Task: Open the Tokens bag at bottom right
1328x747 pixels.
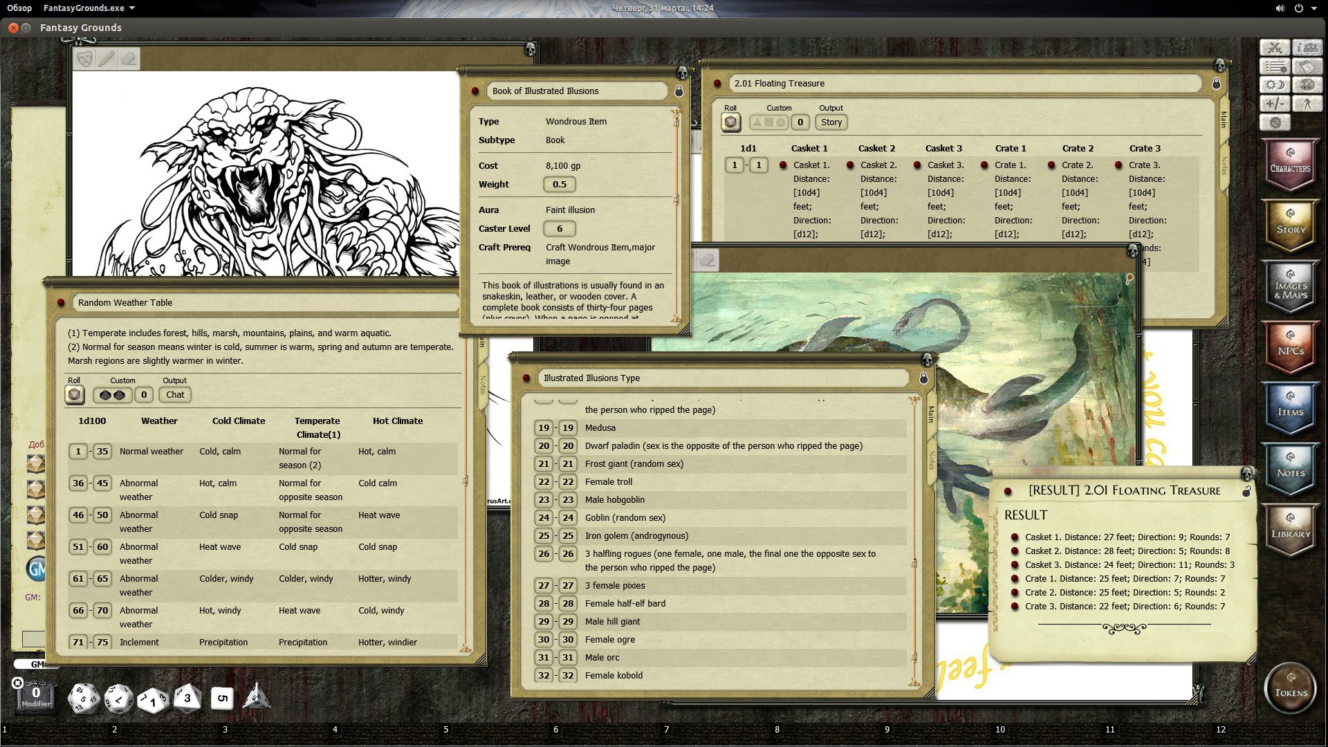Action: [x=1289, y=688]
